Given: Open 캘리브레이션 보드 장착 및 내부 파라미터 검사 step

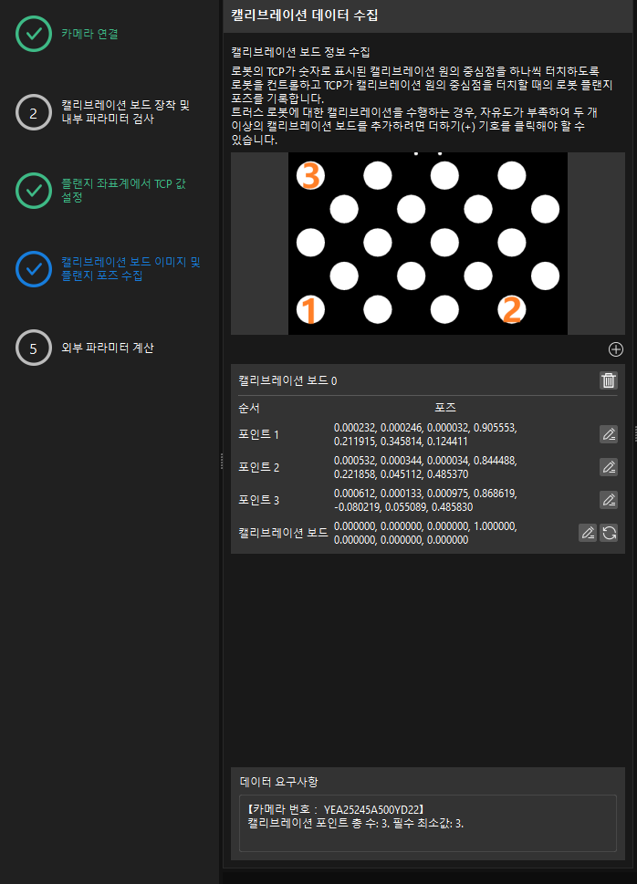Looking at the screenshot, I should click(x=125, y=111).
